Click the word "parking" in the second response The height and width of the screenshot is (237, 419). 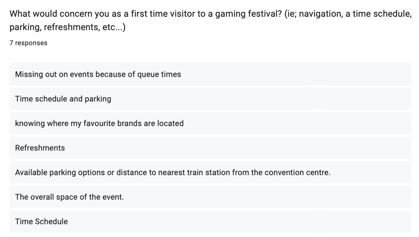click(98, 99)
